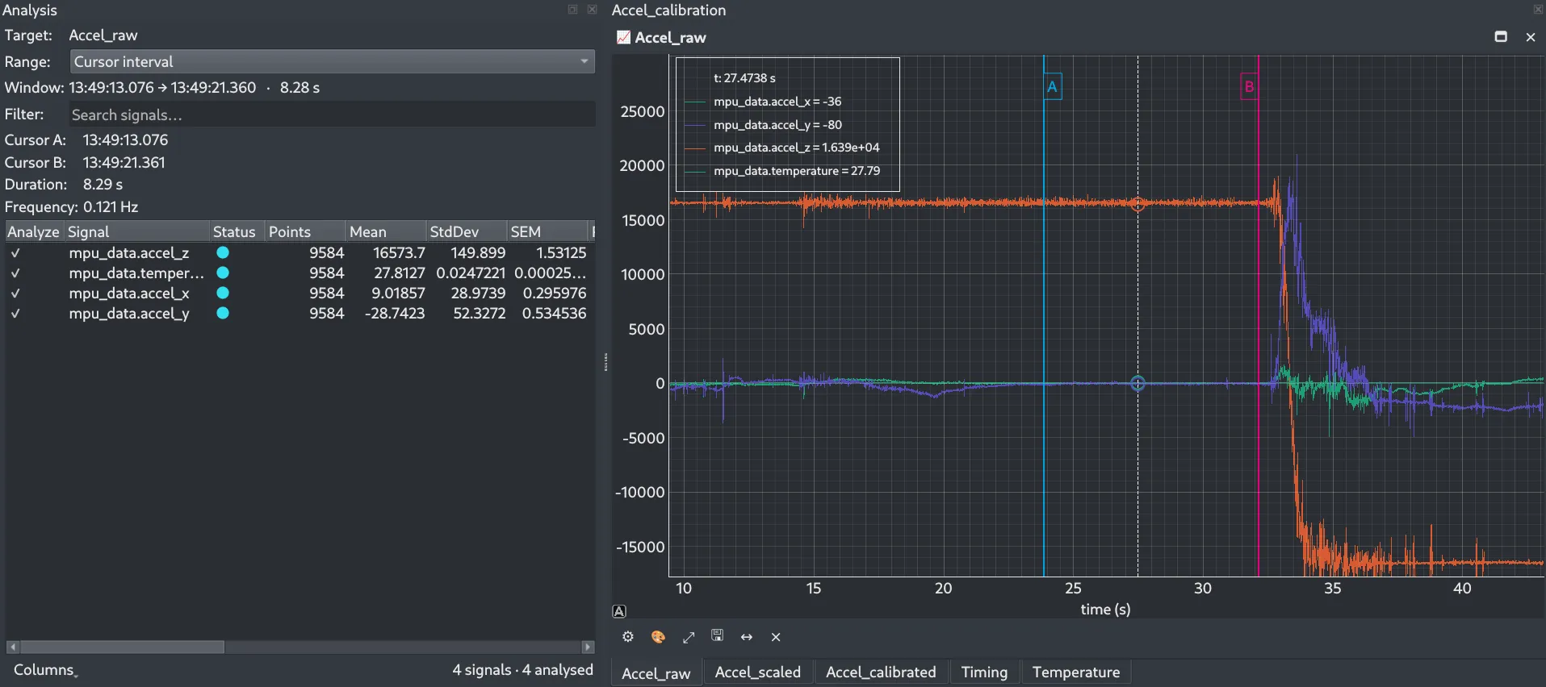
Task: Switch to the Timing tab
Action: tap(984, 672)
